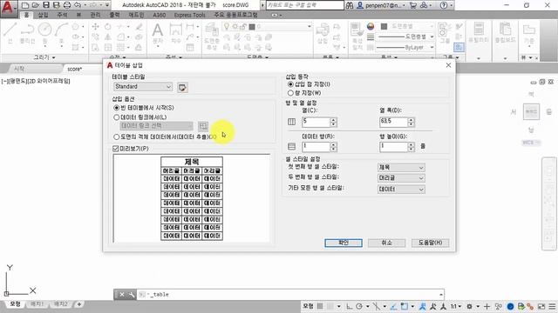Launch the table style dialog button icon
This screenshot has width=558, height=313.
tap(182, 87)
